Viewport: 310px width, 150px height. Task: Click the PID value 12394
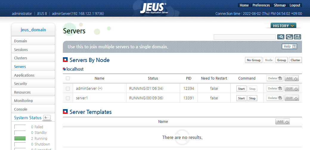pos(189,89)
